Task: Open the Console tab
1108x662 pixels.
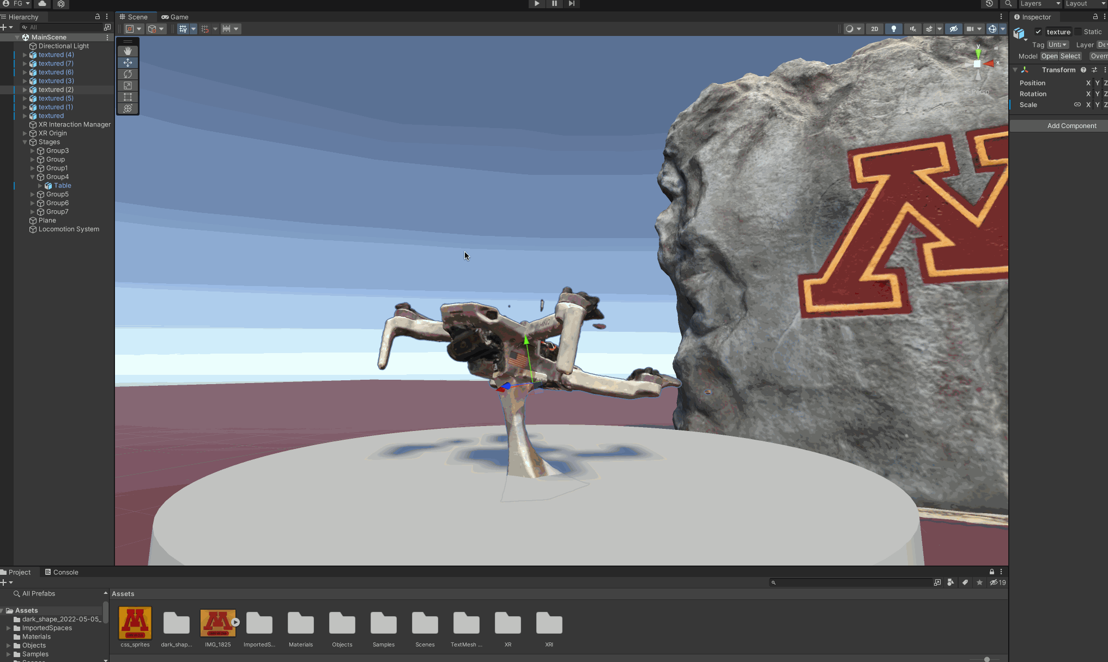Action: [x=62, y=572]
